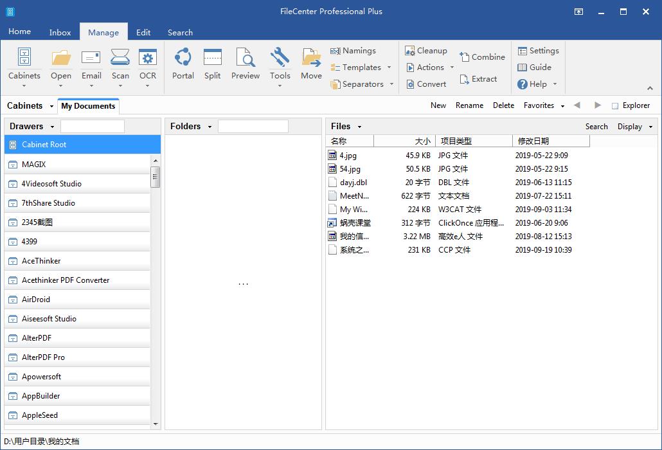This screenshot has height=450, width=662.
Task: Open the Drawers dropdown arrow
Action: pyautogui.click(x=52, y=127)
